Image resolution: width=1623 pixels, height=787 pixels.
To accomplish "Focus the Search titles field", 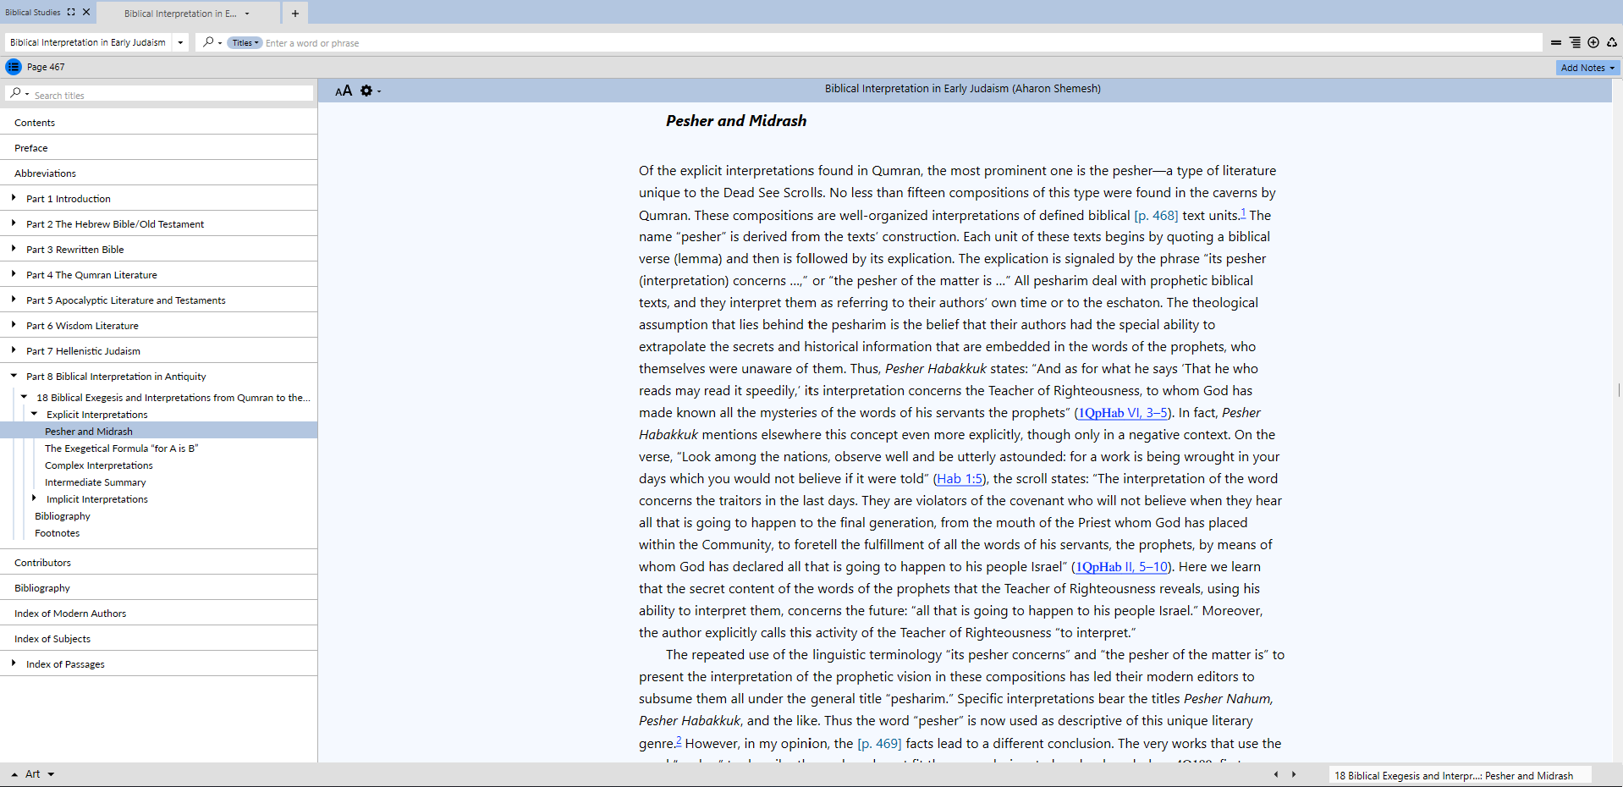I will click(x=173, y=95).
